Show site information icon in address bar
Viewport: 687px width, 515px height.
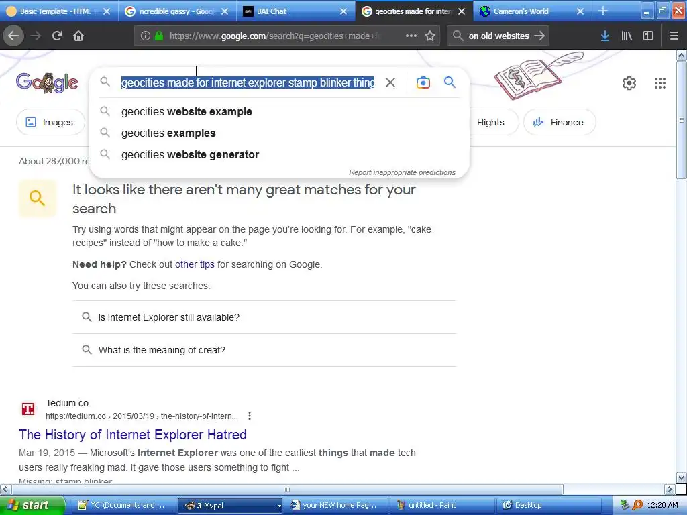coord(146,36)
